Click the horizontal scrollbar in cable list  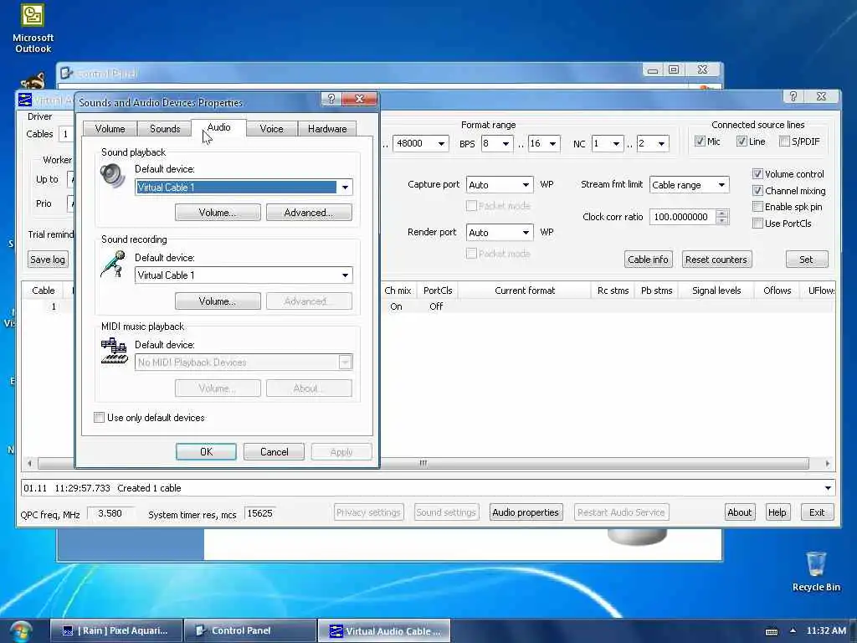pos(423,463)
